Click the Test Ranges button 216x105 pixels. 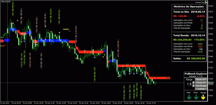pos(201,86)
